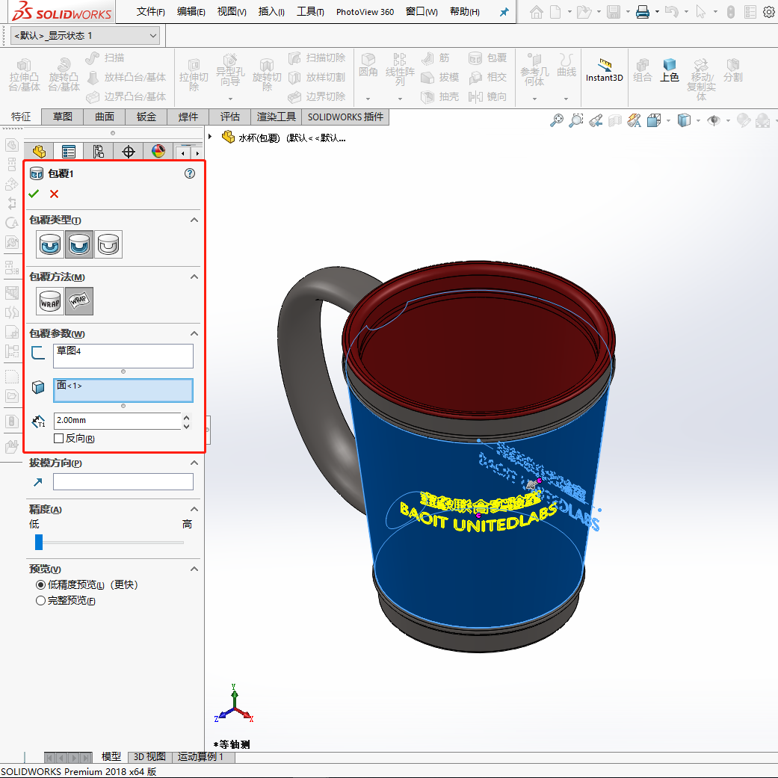Open the 文件 menu

[x=150, y=11]
